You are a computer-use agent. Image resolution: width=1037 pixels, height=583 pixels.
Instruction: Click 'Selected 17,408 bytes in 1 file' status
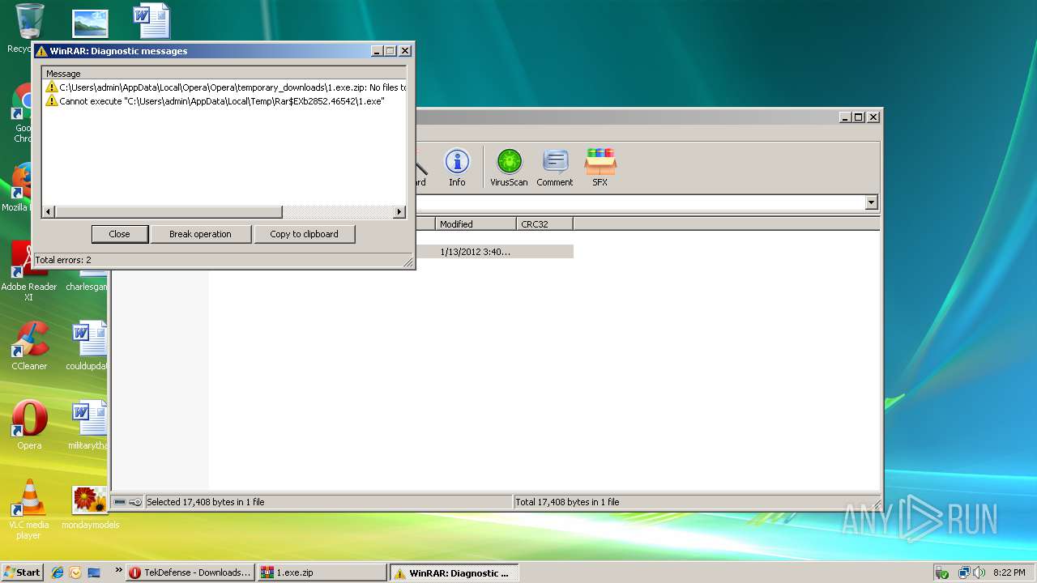(206, 502)
